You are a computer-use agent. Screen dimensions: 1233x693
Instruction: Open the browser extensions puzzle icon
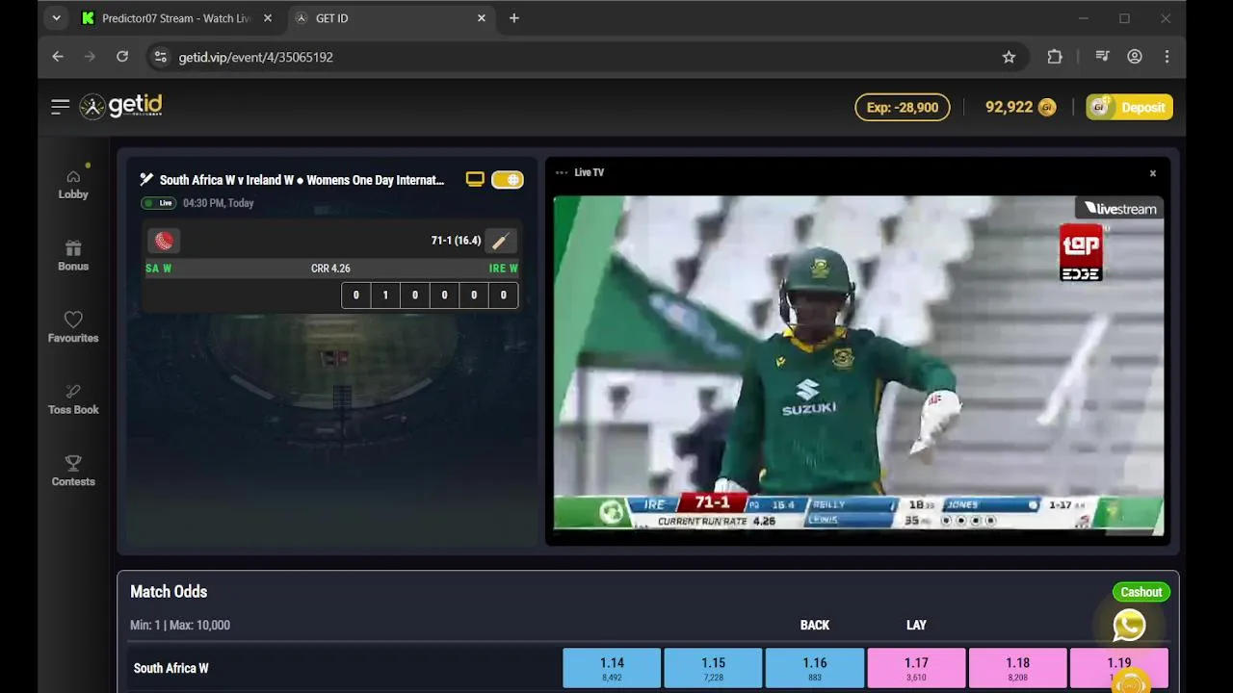pyautogui.click(x=1055, y=57)
